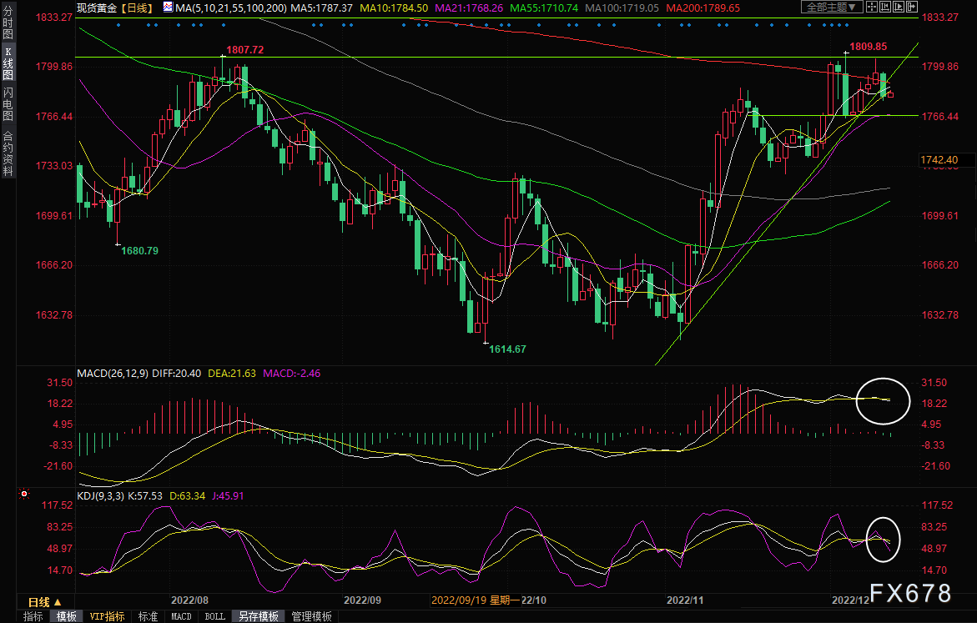
Task: Select the 指标 bottom tab
Action: point(33,616)
